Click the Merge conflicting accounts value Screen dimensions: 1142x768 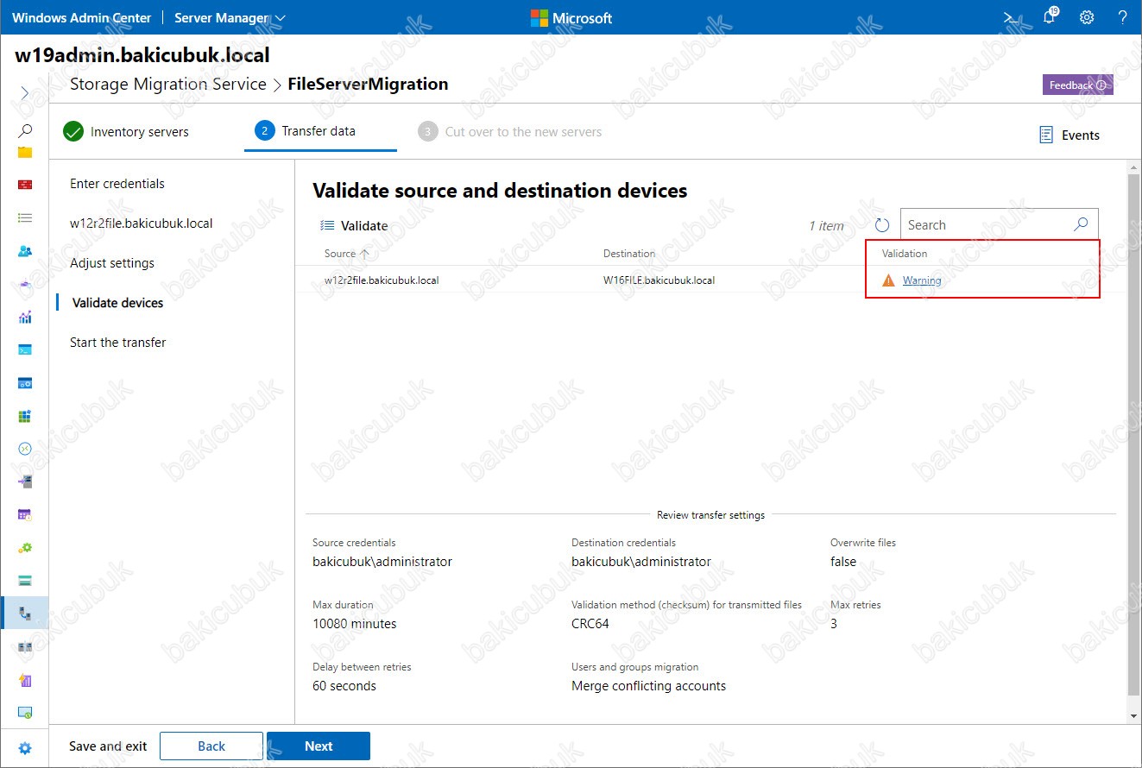648,686
